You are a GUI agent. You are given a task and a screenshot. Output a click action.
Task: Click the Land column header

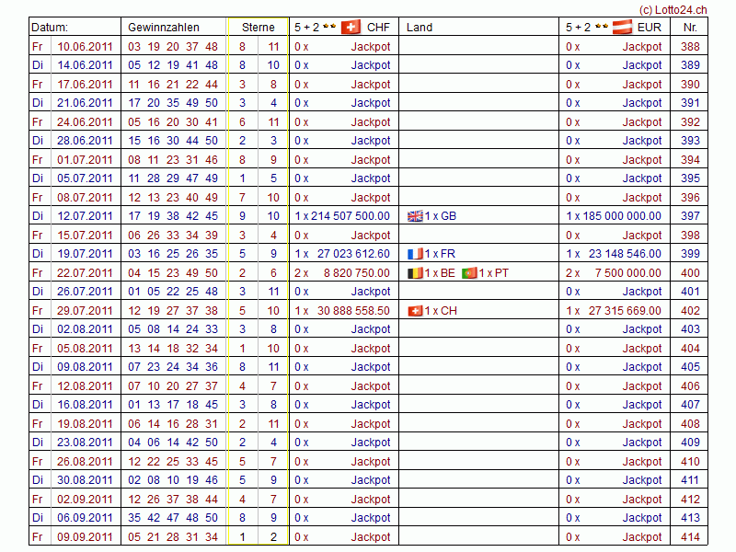pos(420,28)
